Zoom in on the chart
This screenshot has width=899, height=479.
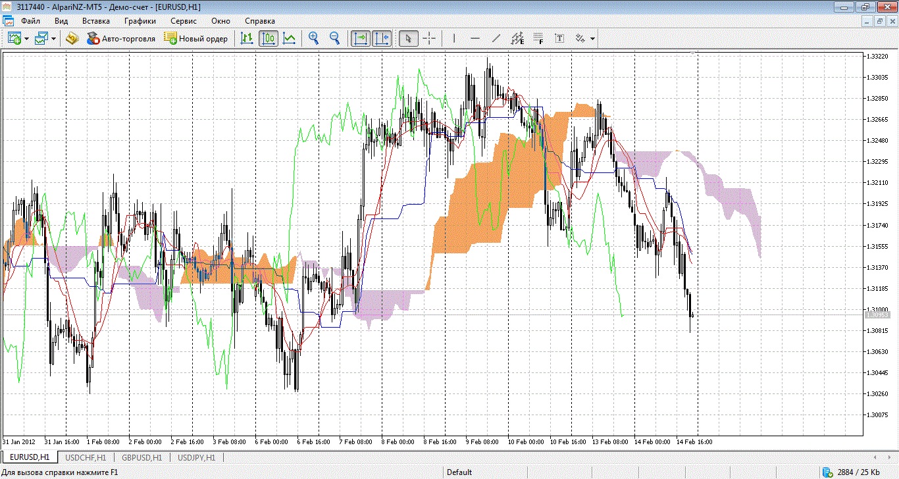point(314,39)
